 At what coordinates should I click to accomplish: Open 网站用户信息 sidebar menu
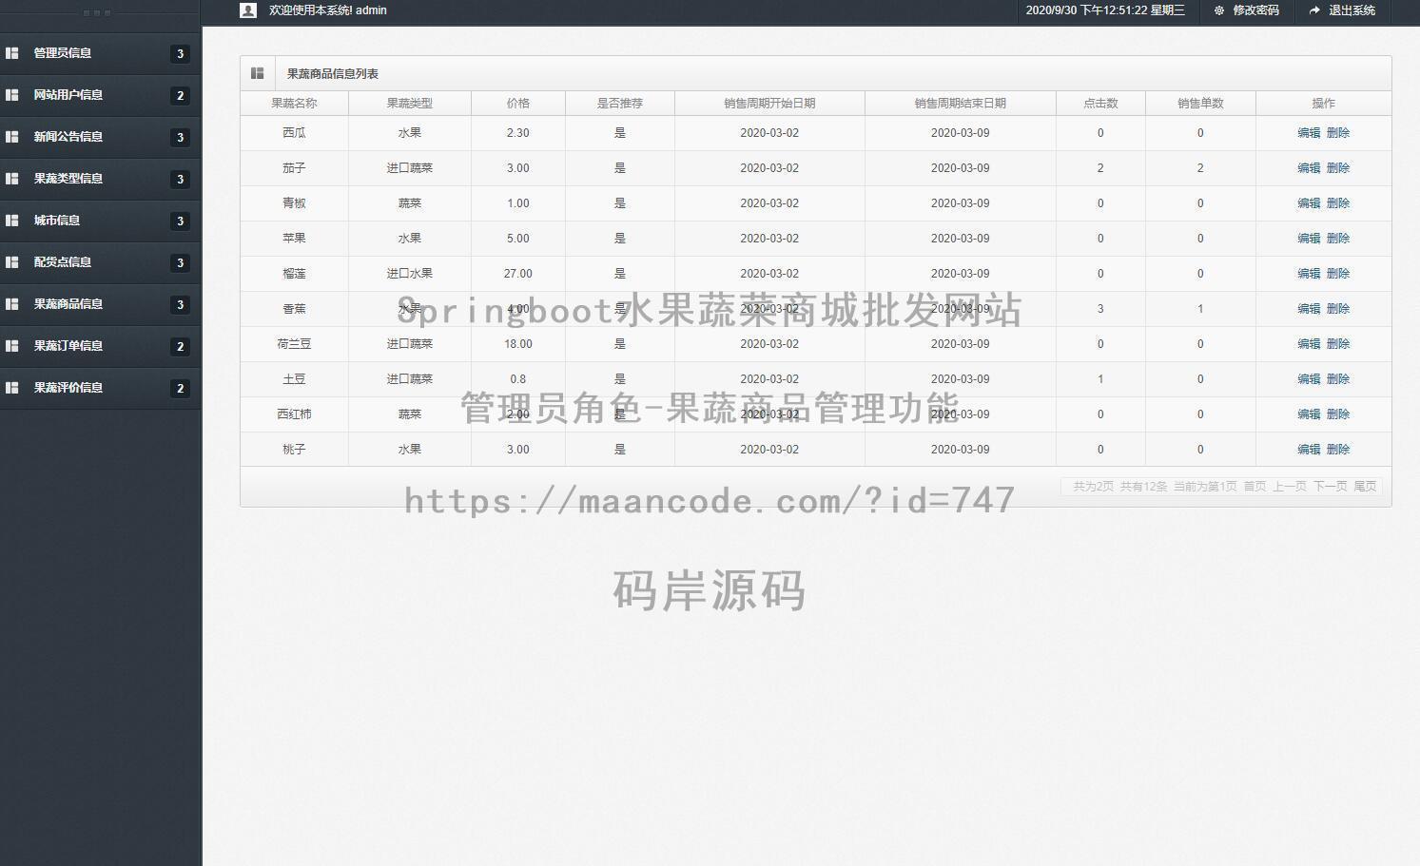100,95
